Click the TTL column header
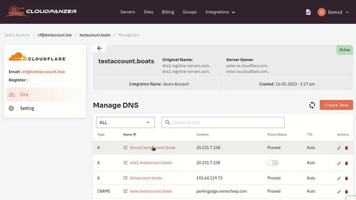Viewport: 356px width, 200px height. (x=310, y=134)
